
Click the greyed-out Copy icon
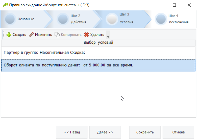(x=57, y=35)
